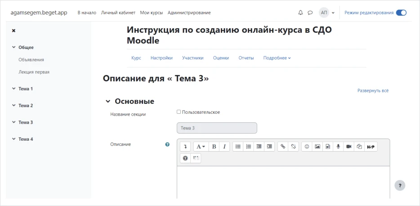420x206 pixels.
Task: Open Объявления in course index
Action: pyautogui.click(x=31, y=60)
